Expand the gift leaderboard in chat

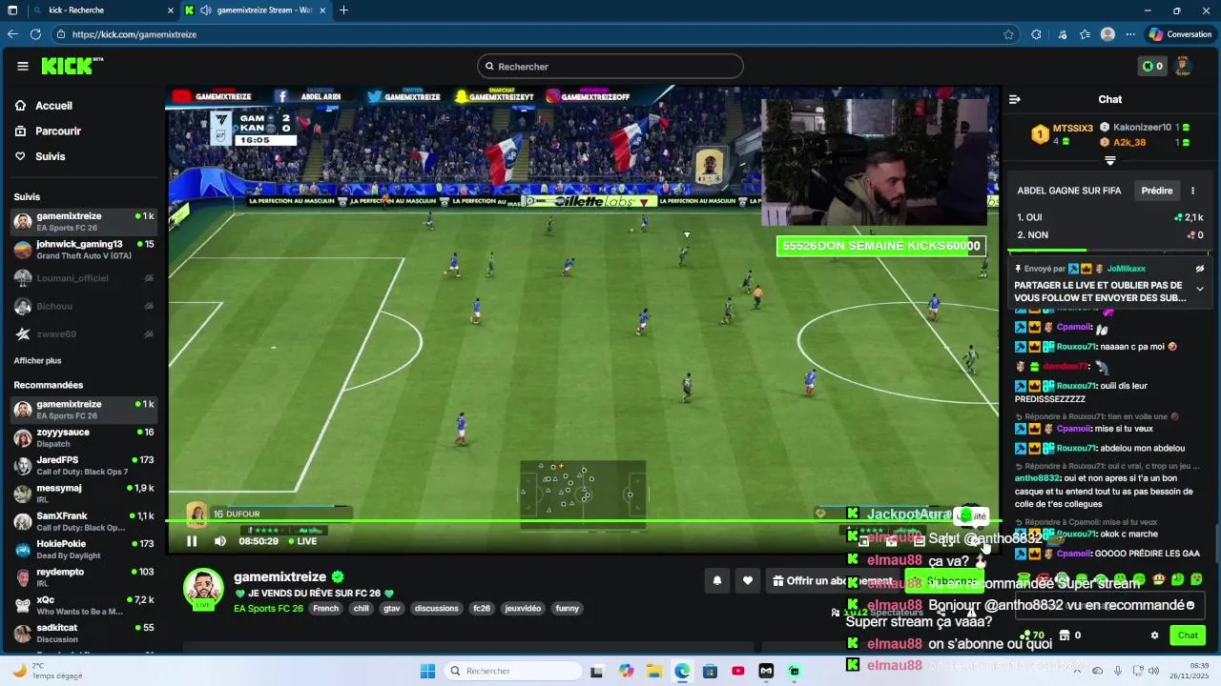click(1110, 161)
